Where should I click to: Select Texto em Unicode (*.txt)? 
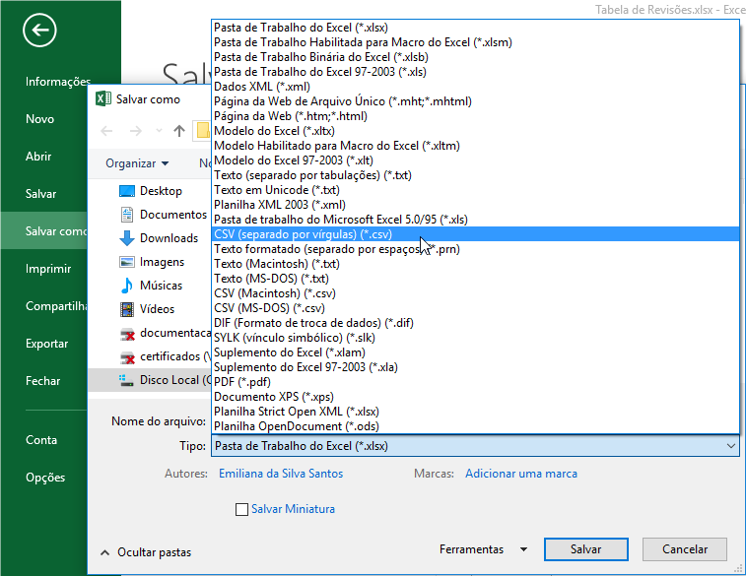pos(475,190)
